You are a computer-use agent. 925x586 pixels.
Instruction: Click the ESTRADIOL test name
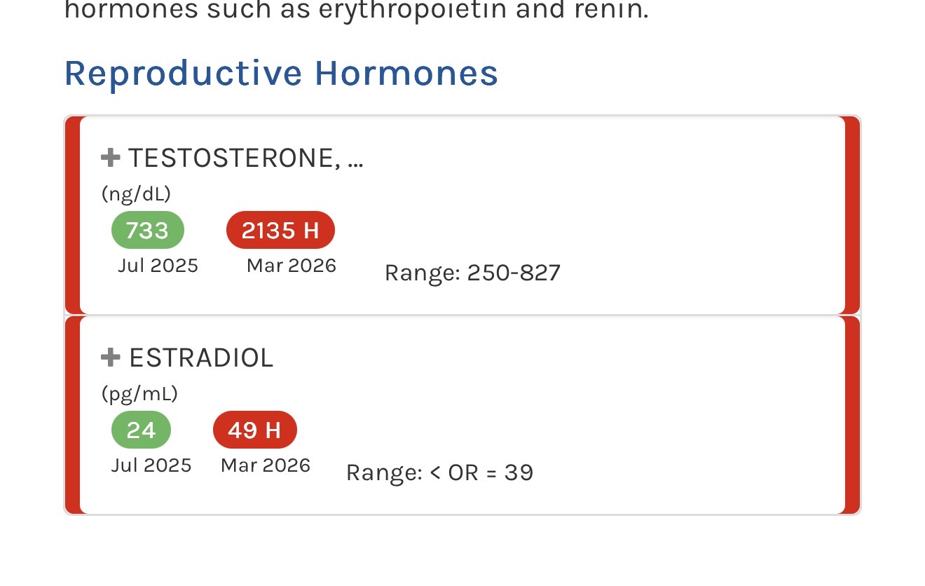click(201, 358)
